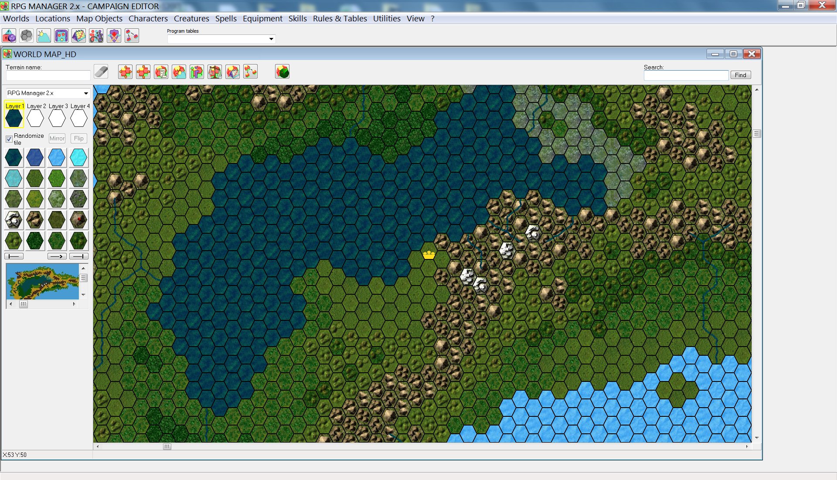This screenshot has height=480, width=837.
Task: Open the ? help menu
Action: click(x=432, y=18)
